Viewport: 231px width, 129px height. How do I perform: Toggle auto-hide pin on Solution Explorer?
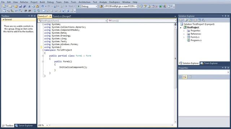225,16
